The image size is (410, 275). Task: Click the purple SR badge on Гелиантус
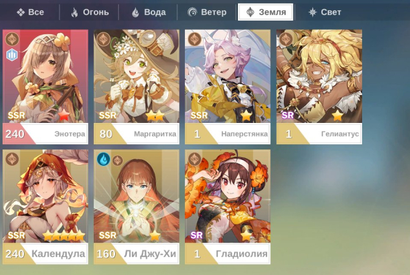click(x=287, y=115)
